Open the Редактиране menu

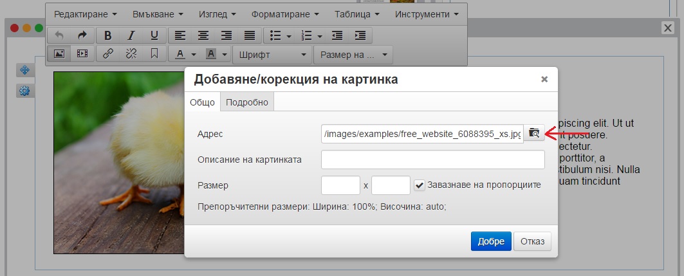(86, 14)
